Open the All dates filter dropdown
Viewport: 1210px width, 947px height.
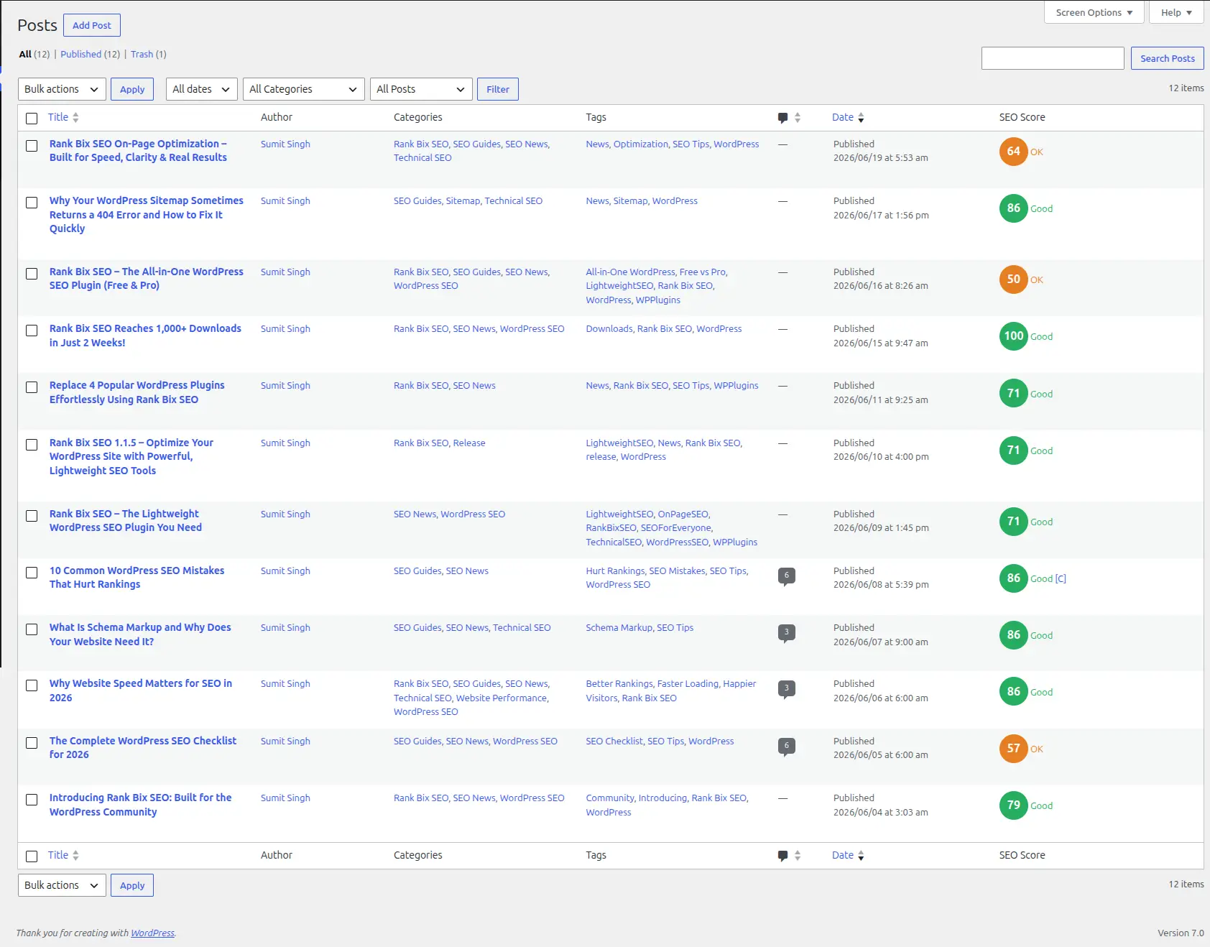[x=202, y=89]
